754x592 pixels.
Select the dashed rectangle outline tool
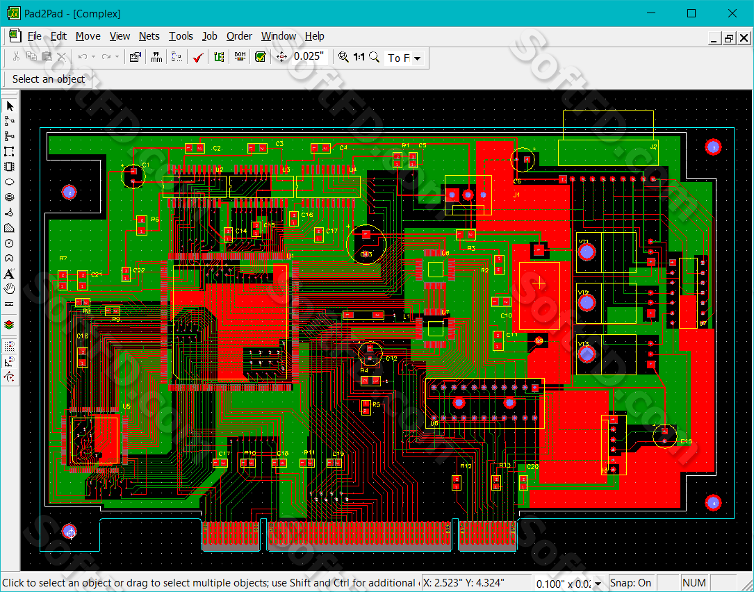click(x=9, y=152)
